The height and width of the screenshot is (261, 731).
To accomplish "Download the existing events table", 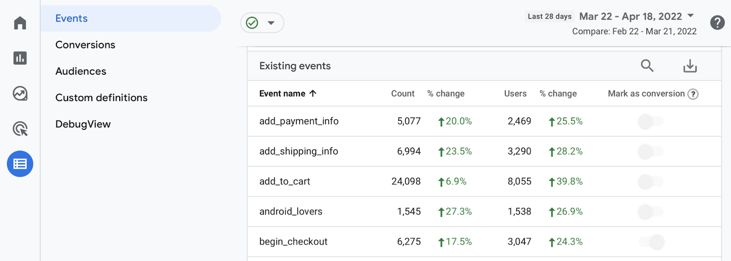I will click(690, 66).
